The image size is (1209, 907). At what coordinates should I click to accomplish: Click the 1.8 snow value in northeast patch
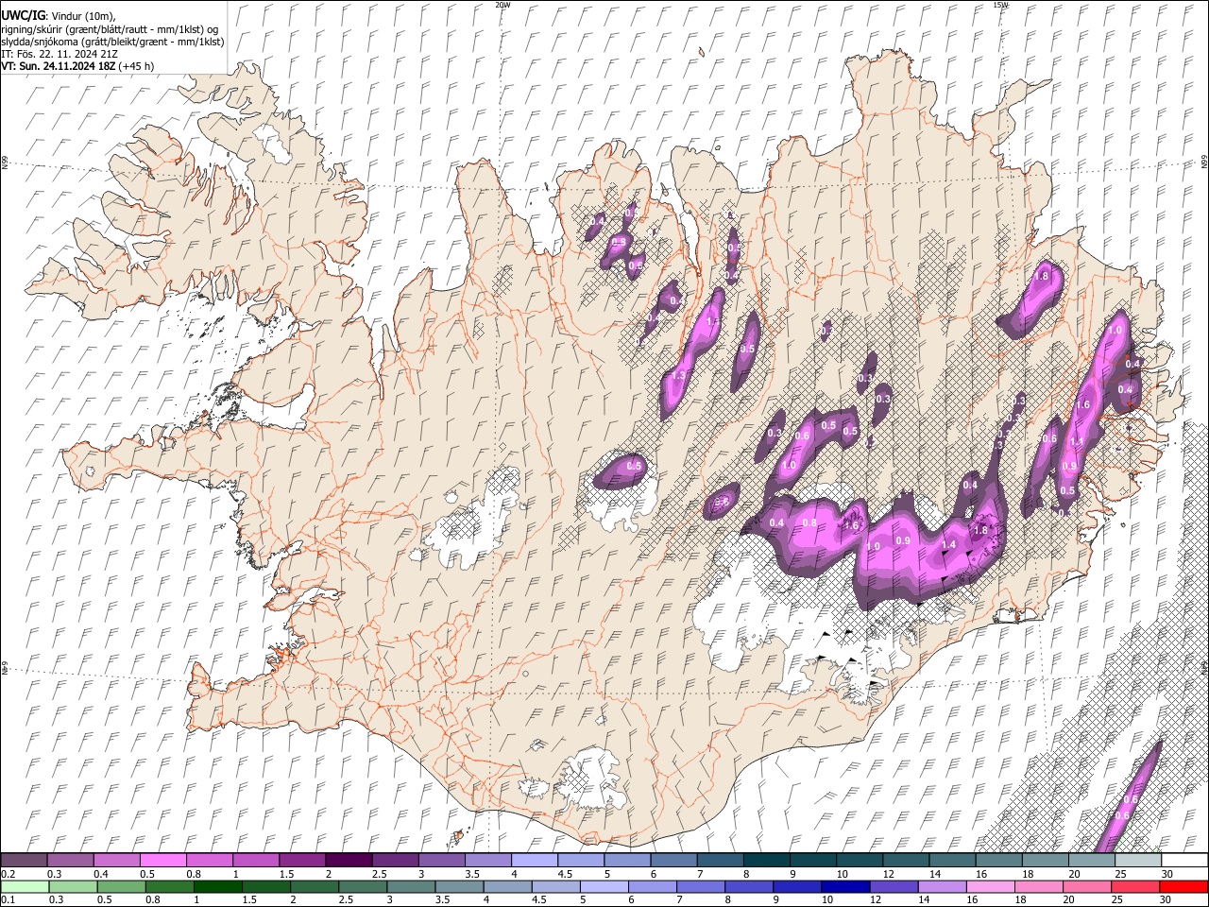click(1043, 276)
